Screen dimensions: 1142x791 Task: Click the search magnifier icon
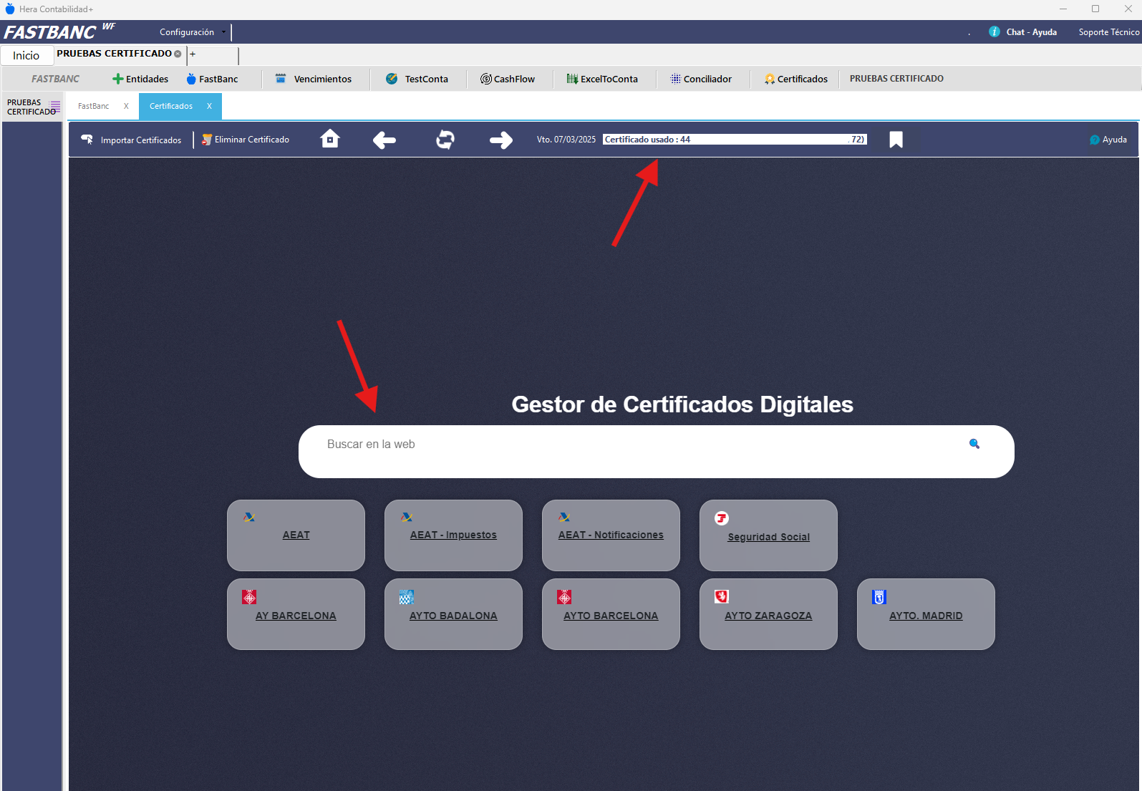[974, 444]
